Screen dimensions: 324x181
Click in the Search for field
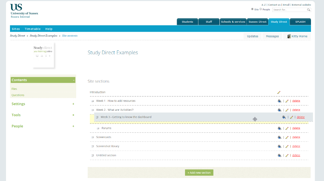(x=289, y=10)
